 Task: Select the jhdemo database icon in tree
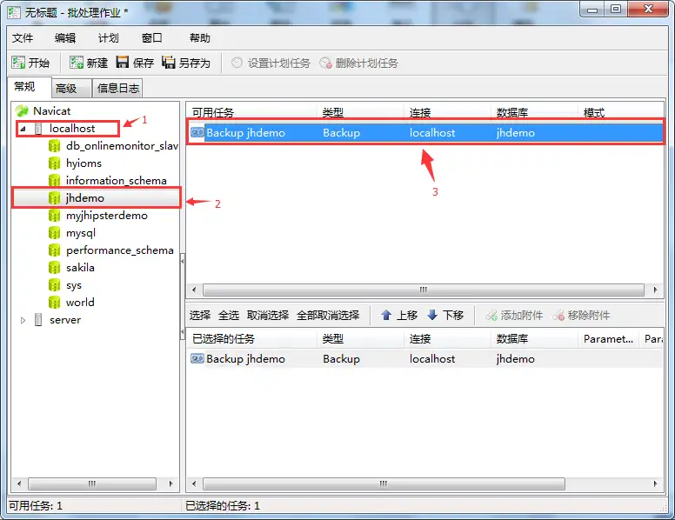click(55, 198)
